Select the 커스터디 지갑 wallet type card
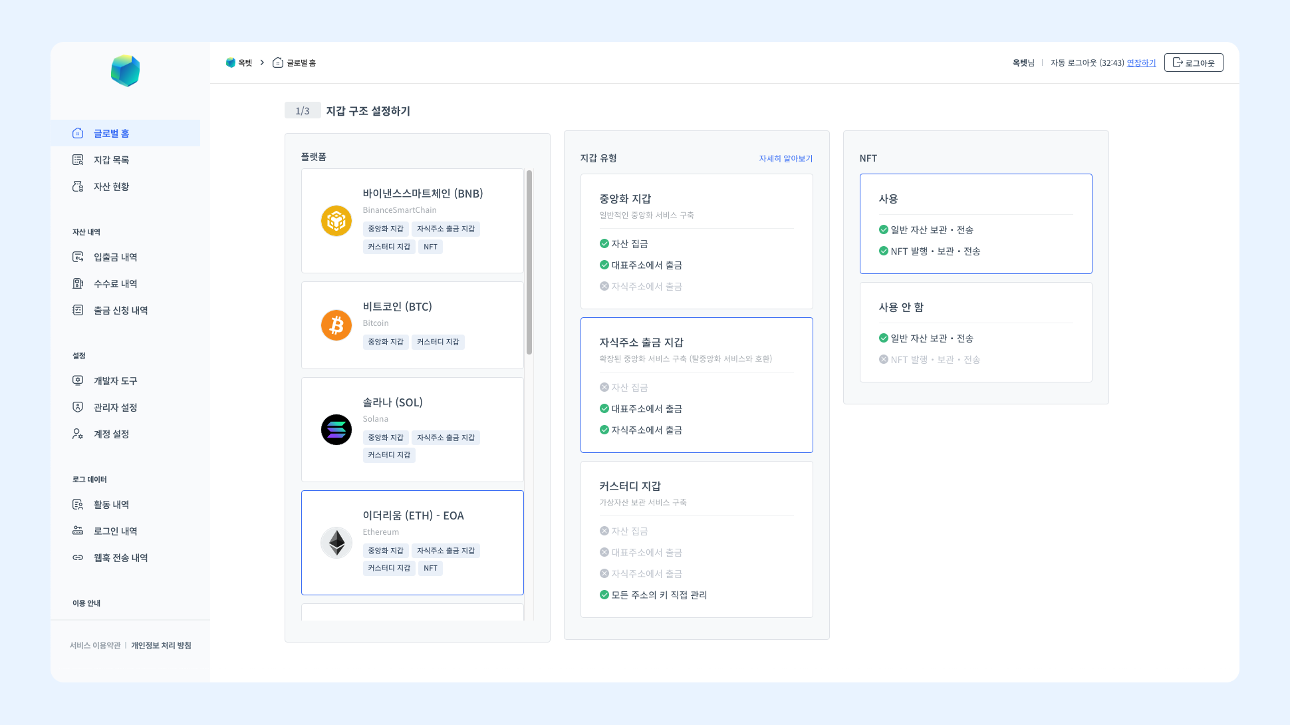The height and width of the screenshot is (725, 1290). click(x=696, y=539)
